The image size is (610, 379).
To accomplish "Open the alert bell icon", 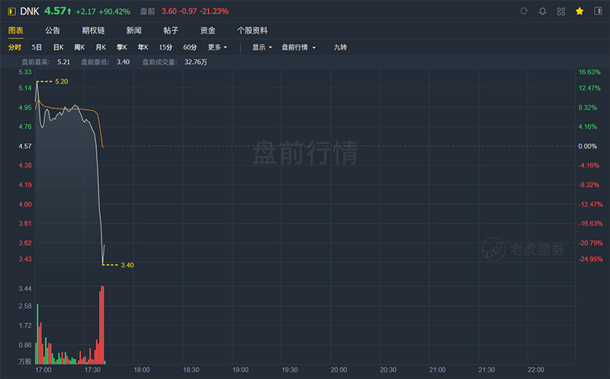I will point(542,11).
